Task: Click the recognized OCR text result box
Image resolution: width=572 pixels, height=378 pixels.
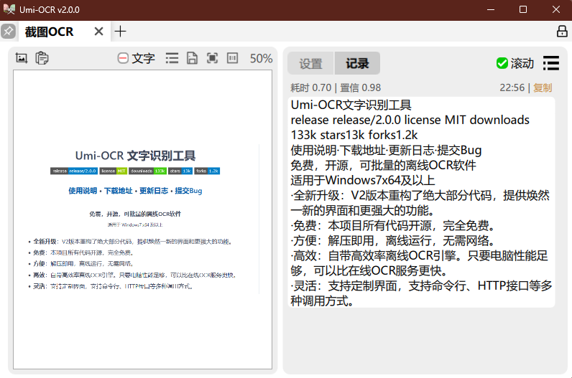Action: click(x=422, y=202)
